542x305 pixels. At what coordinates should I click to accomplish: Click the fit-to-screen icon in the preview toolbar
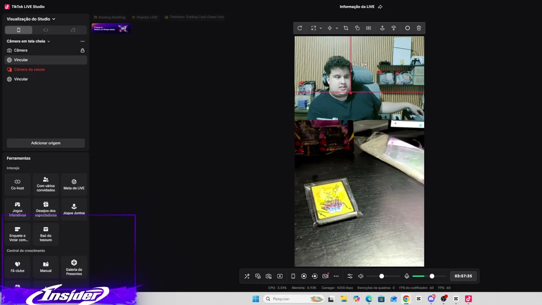pyautogui.click(x=313, y=28)
